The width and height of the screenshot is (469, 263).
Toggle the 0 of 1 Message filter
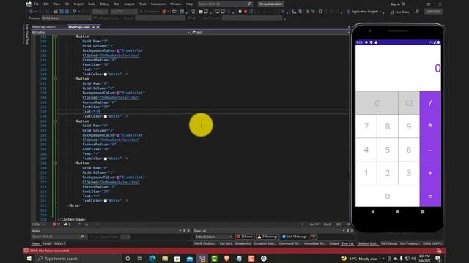point(295,237)
